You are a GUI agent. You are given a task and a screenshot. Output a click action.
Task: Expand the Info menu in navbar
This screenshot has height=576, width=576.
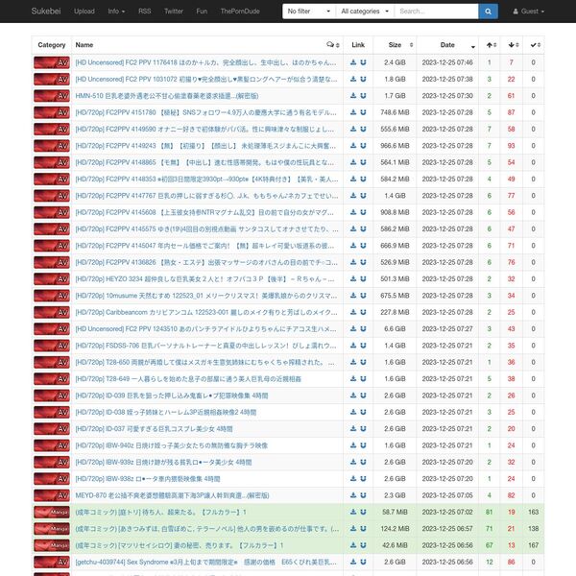pos(116,12)
